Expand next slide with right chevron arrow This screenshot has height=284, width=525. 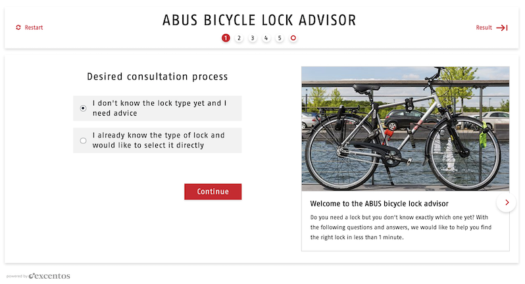(507, 202)
